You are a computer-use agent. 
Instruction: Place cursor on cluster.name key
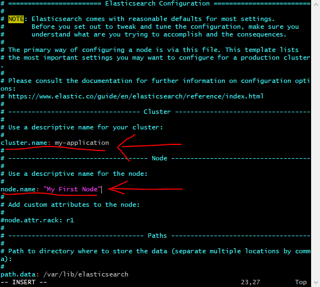pyautogui.click(x=24, y=143)
